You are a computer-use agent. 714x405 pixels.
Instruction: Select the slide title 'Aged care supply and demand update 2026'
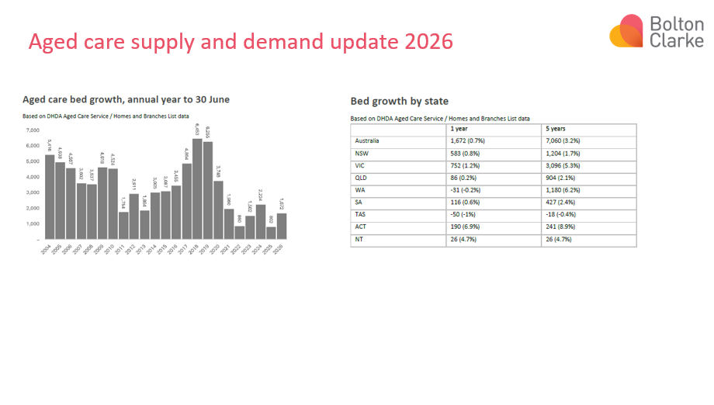click(x=241, y=41)
